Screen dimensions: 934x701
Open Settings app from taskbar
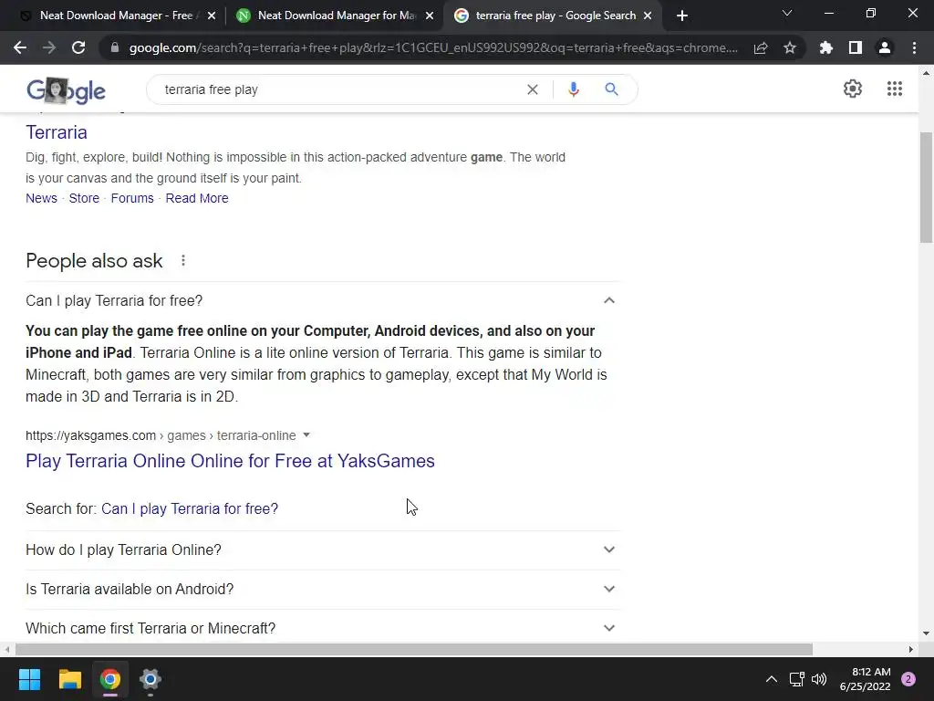tap(150, 679)
